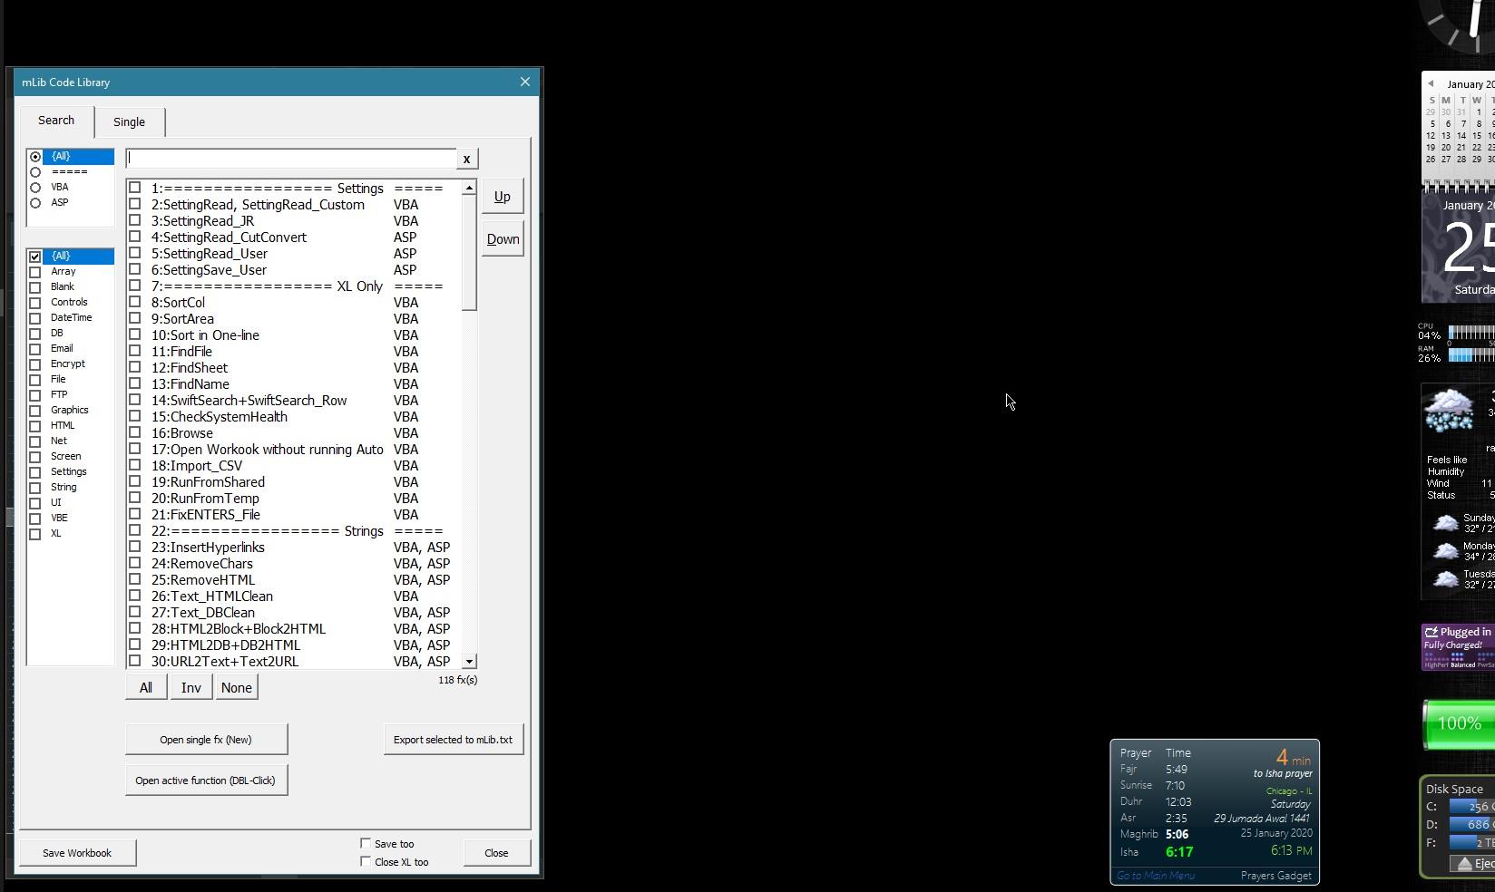Tick the checkbox for 8:SortCol
The image size is (1495, 892).
[135, 302]
